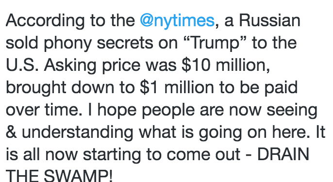This screenshot has height=182, width=333.
Task: Click the ampersand before "understanding"
Action: [11, 132]
